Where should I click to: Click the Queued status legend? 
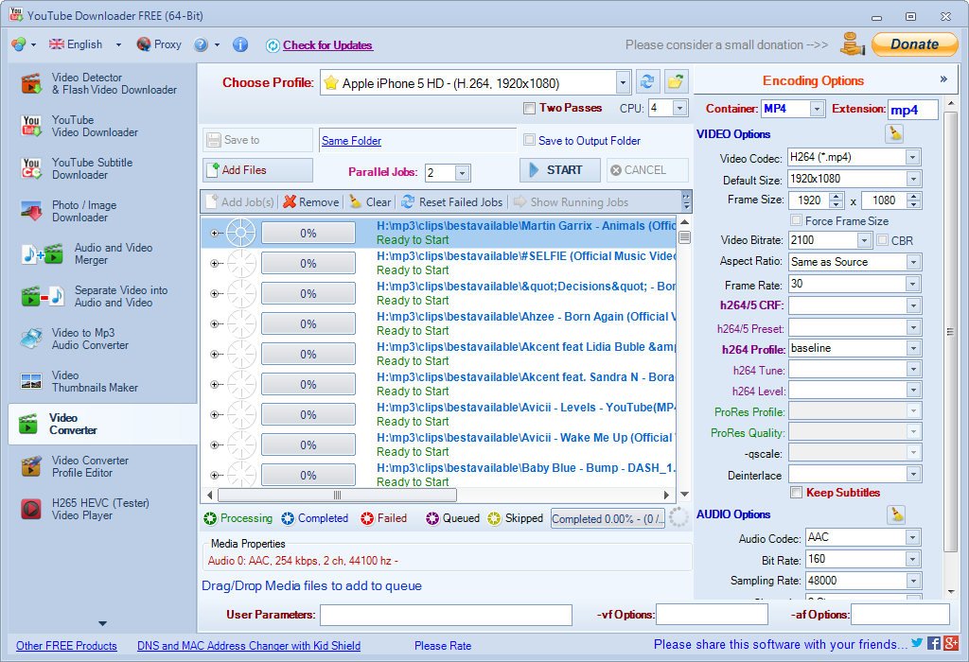pyautogui.click(x=452, y=518)
